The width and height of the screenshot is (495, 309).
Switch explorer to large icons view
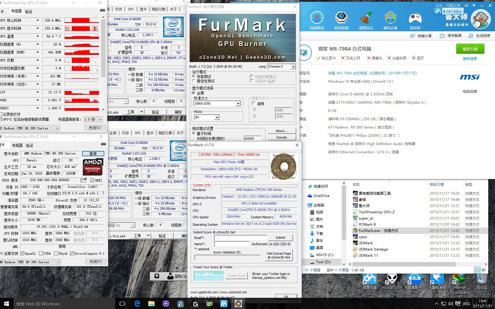pos(484,270)
